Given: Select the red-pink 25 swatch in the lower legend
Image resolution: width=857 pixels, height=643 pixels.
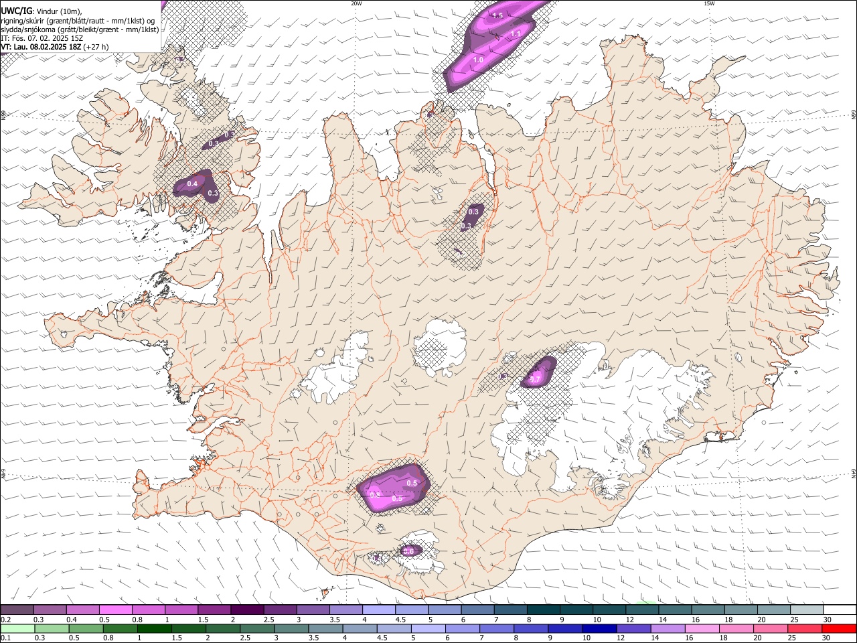Looking at the screenshot, I should 804,628.
